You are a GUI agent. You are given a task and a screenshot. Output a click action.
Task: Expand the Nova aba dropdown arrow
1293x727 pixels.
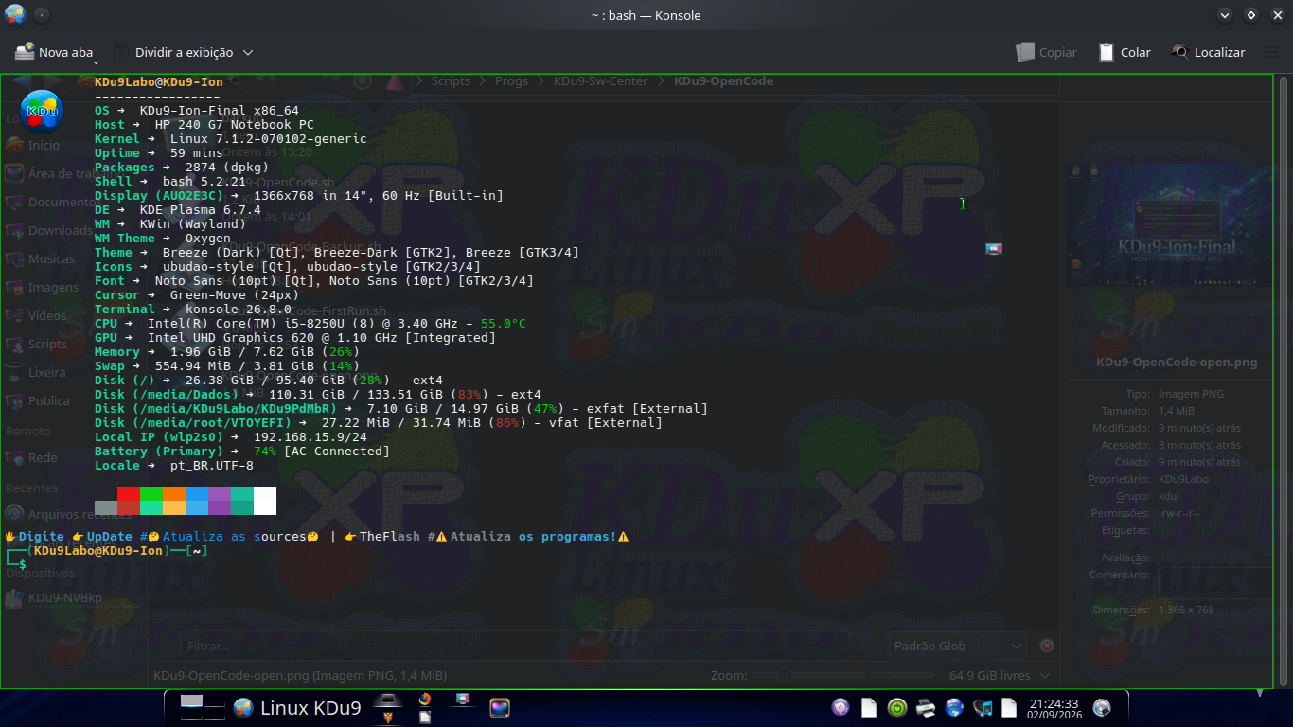coord(96,62)
